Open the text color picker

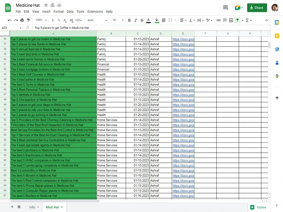tap(148, 20)
